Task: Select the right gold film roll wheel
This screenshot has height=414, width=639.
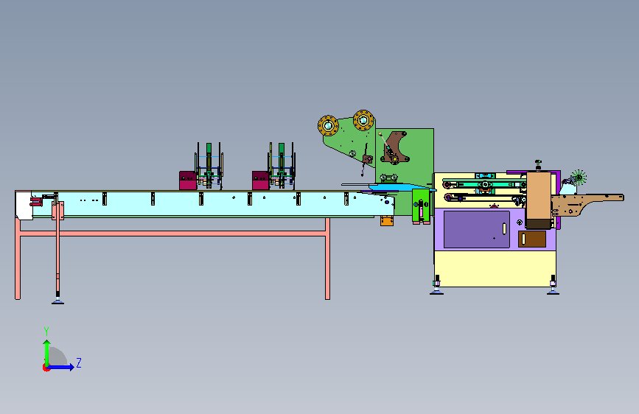Action: tap(363, 120)
